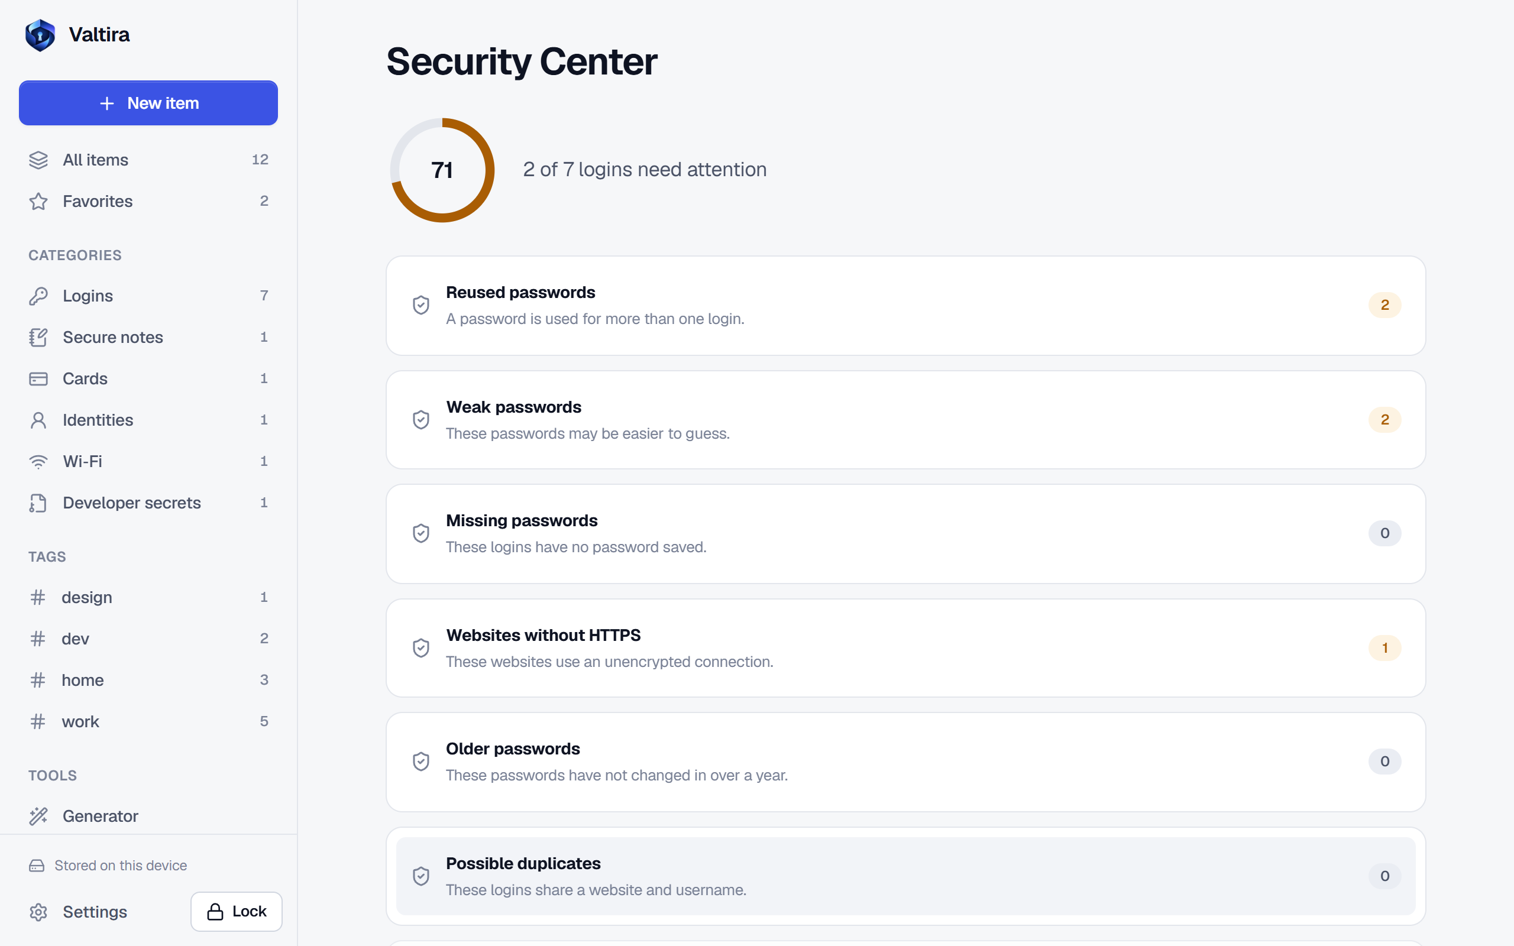Click the count badge on Weak passwords

1384,420
